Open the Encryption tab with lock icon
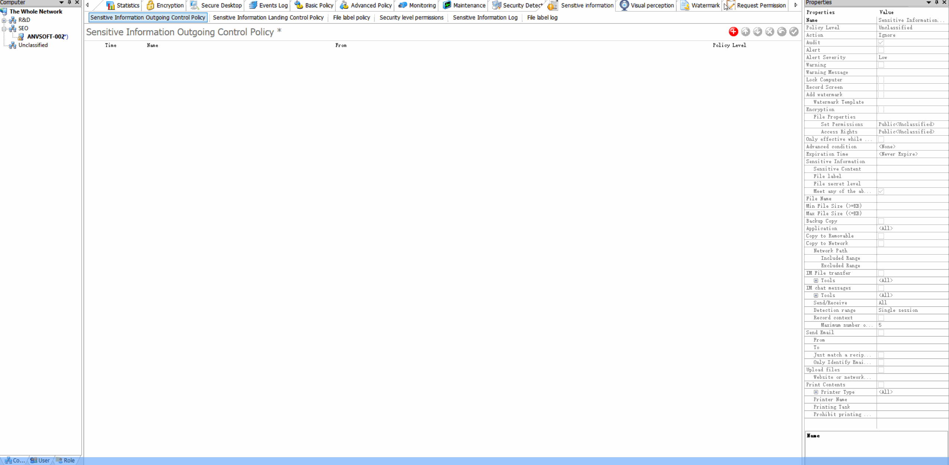The height and width of the screenshot is (465, 949). click(x=165, y=5)
